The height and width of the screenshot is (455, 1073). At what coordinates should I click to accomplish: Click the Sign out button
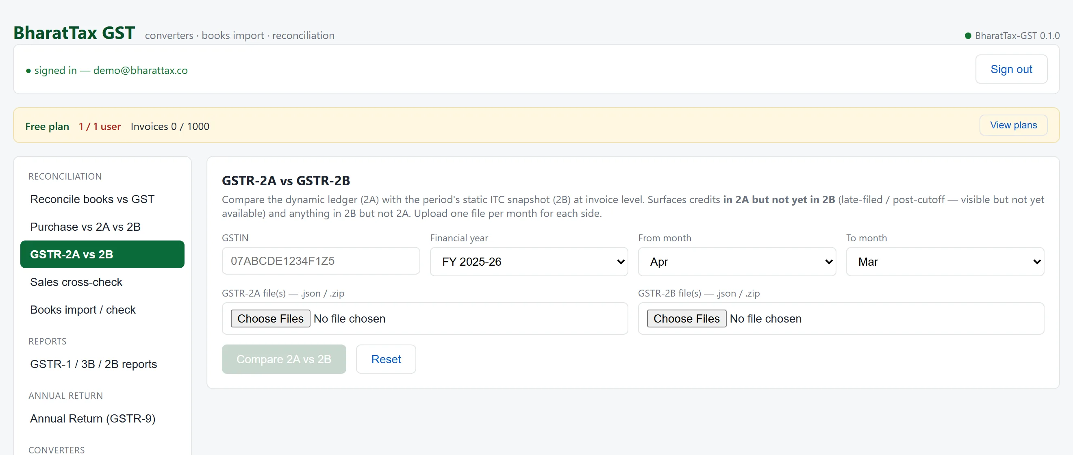(1011, 69)
